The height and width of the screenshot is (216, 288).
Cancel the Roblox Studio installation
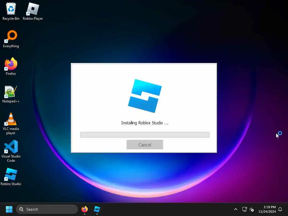pos(145,145)
